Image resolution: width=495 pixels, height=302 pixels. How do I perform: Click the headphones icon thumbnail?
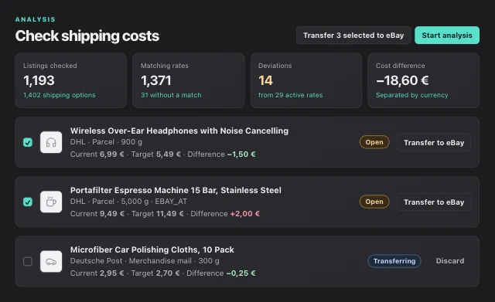[51, 142]
